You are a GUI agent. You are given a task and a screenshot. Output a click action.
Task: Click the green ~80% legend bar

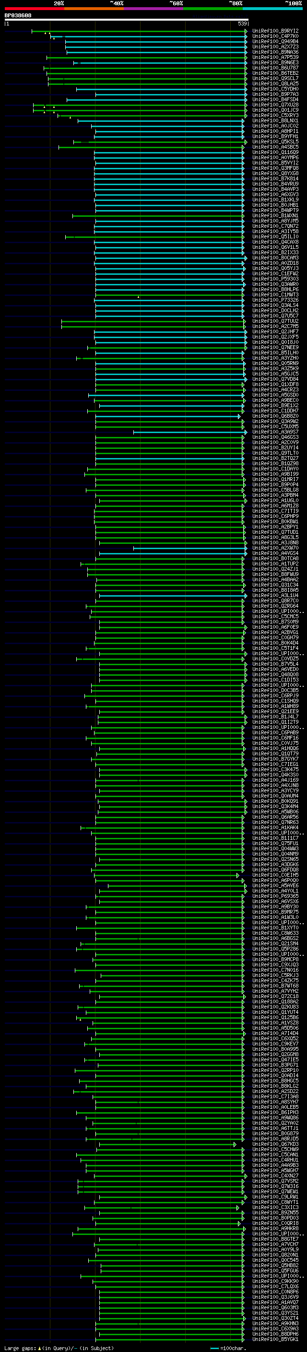[213, 9]
